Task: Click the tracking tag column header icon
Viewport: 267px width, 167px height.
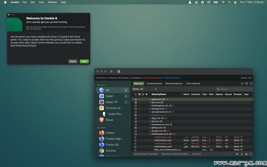Action: 143,94
